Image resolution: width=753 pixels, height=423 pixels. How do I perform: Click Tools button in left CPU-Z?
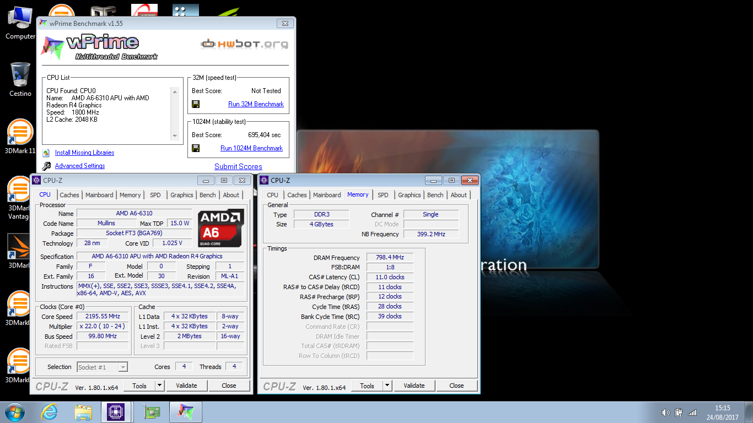[139, 386]
